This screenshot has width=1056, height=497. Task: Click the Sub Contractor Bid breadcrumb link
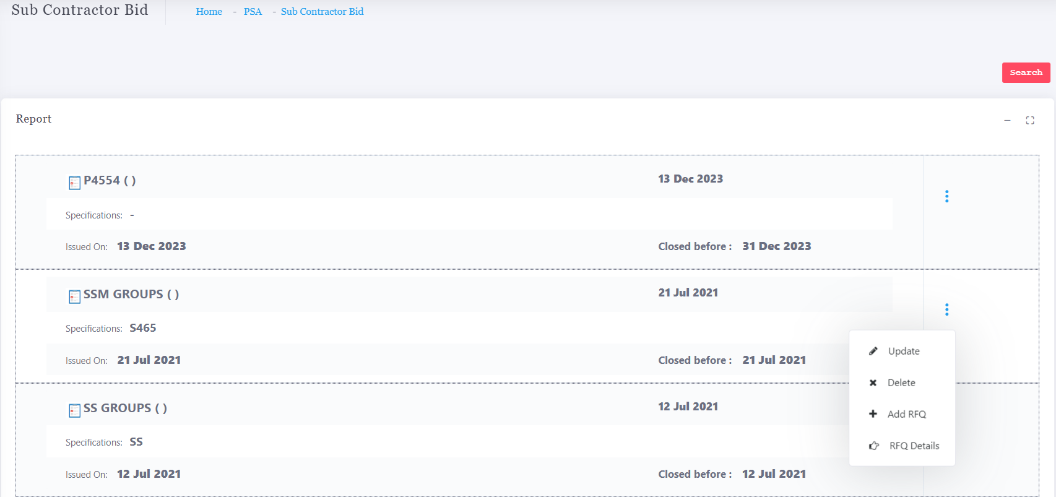click(x=322, y=12)
